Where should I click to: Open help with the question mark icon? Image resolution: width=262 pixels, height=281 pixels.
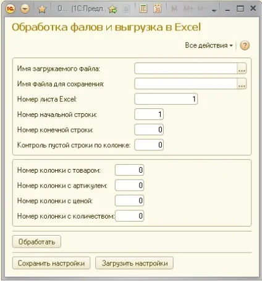click(245, 45)
